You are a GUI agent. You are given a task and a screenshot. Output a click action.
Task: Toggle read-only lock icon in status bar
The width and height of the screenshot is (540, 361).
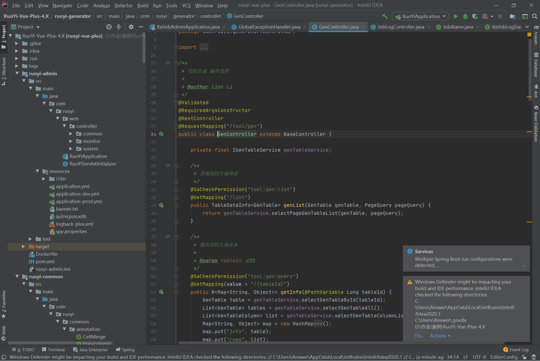[524, 357]
